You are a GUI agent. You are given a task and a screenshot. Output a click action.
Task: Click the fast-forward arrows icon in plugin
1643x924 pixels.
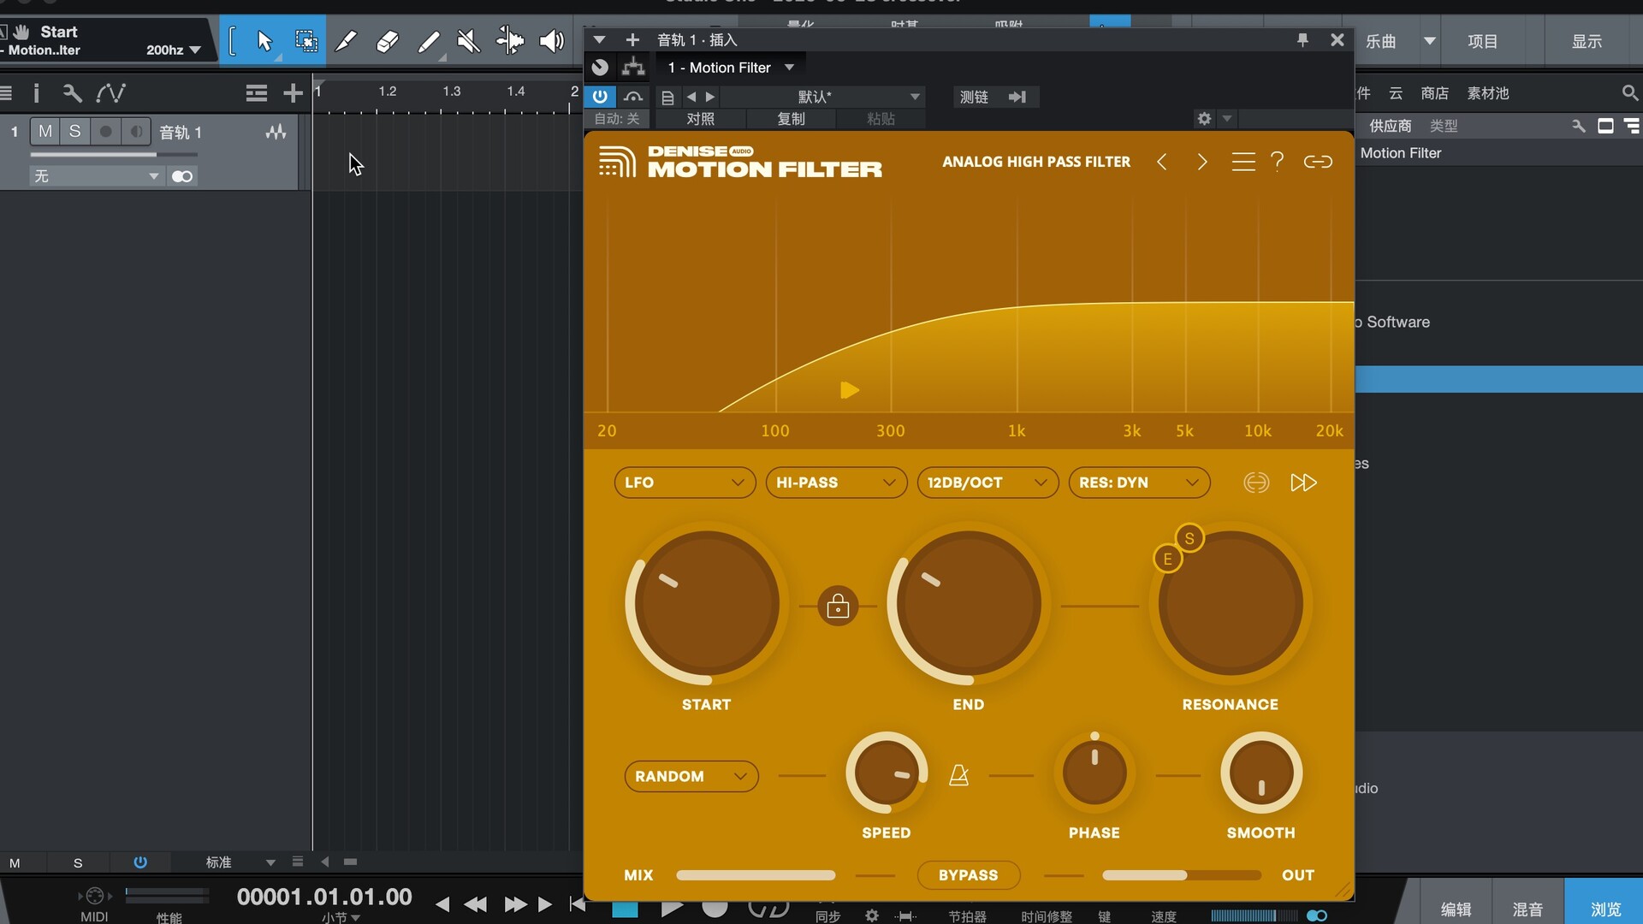[1302, 483]
